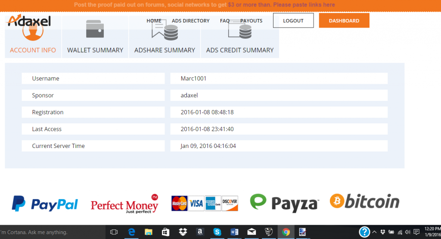Open the Payouts page
The height and width of the screenshot is (239, 441).
[x=251, y=21]
